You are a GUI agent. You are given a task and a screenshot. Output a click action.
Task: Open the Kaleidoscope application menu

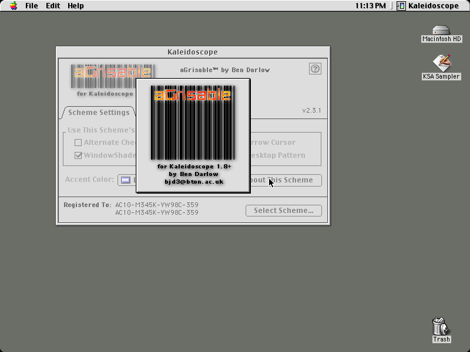click(x=428, y=6)
